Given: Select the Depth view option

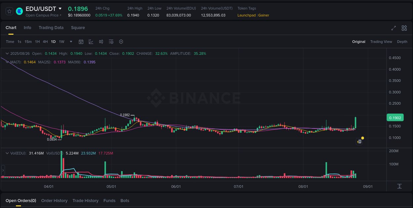Looking at the screenshot, I should click(402, 42).
